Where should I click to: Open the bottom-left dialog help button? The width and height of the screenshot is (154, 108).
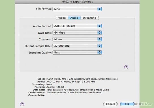[x=22, y=104]
